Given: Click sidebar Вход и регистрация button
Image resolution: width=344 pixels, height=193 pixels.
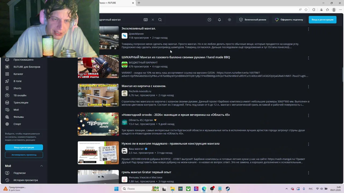Looking at the screenshot, I should [x=24, y=147].
